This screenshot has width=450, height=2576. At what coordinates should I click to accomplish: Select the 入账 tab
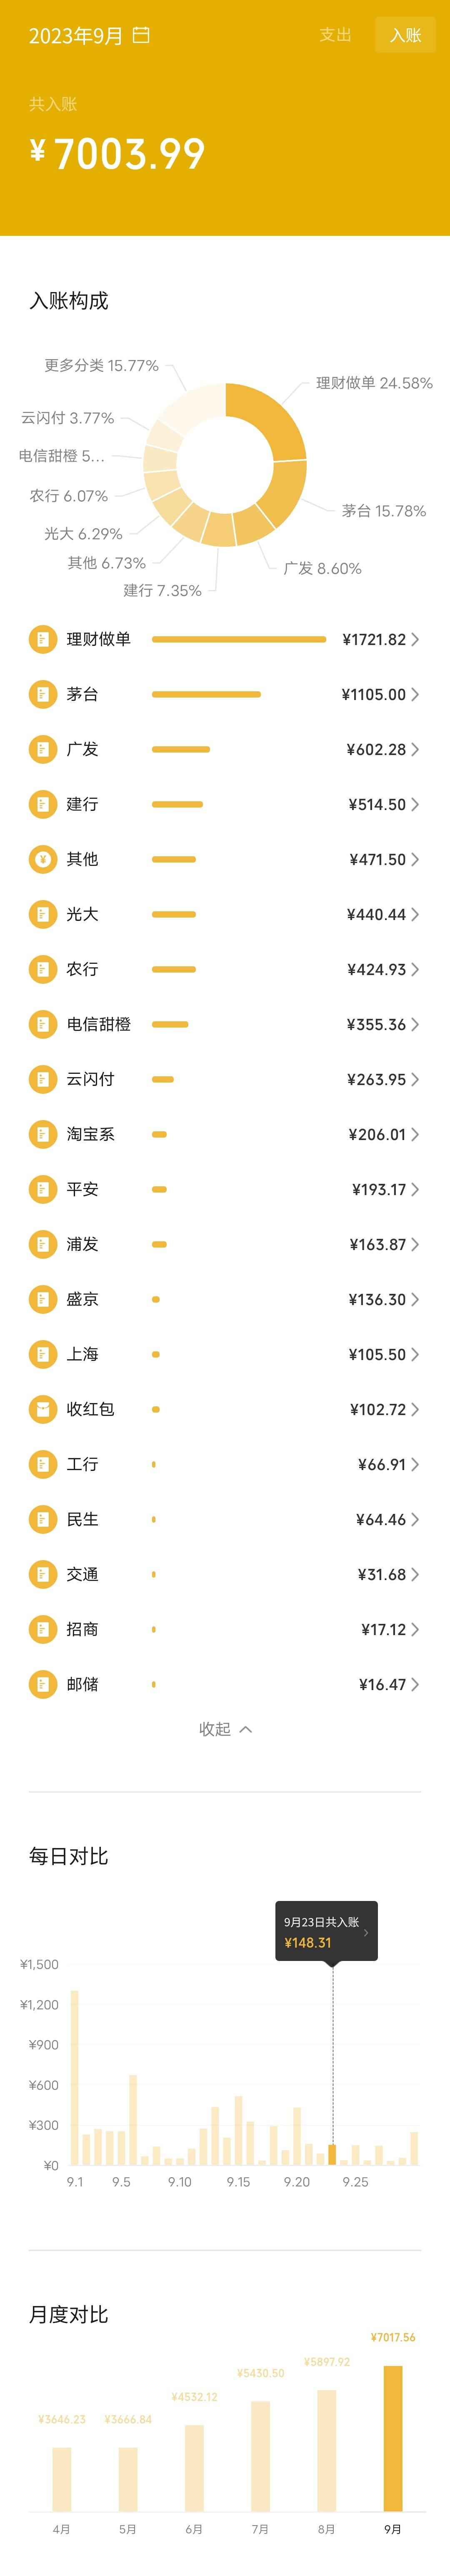[405, 35]
